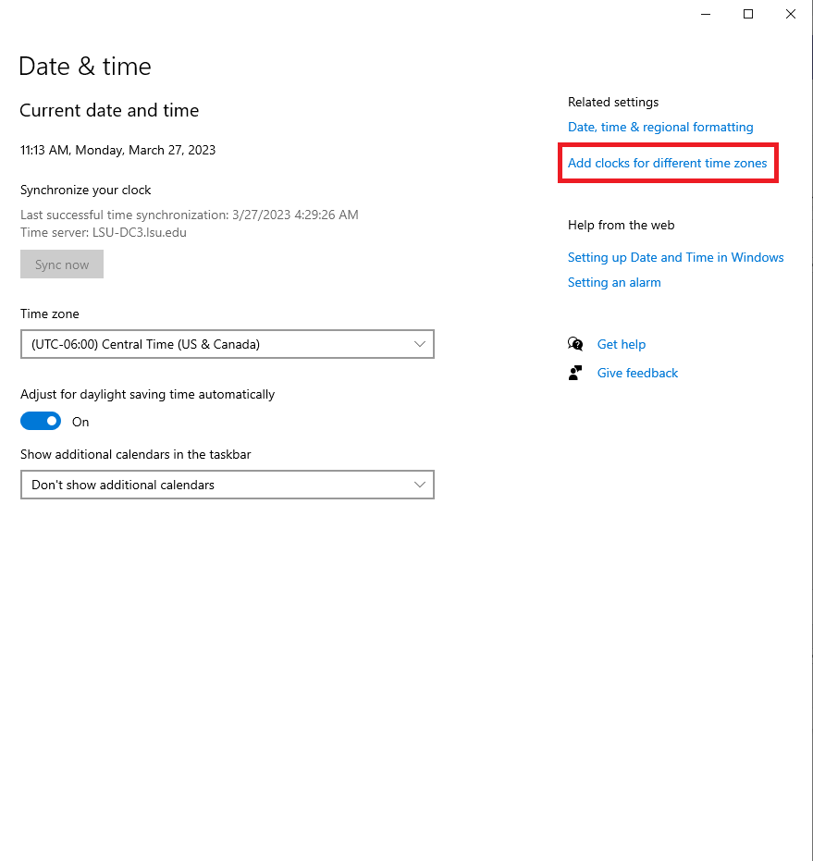Open Add clocks for different time zones

(668, 163)
